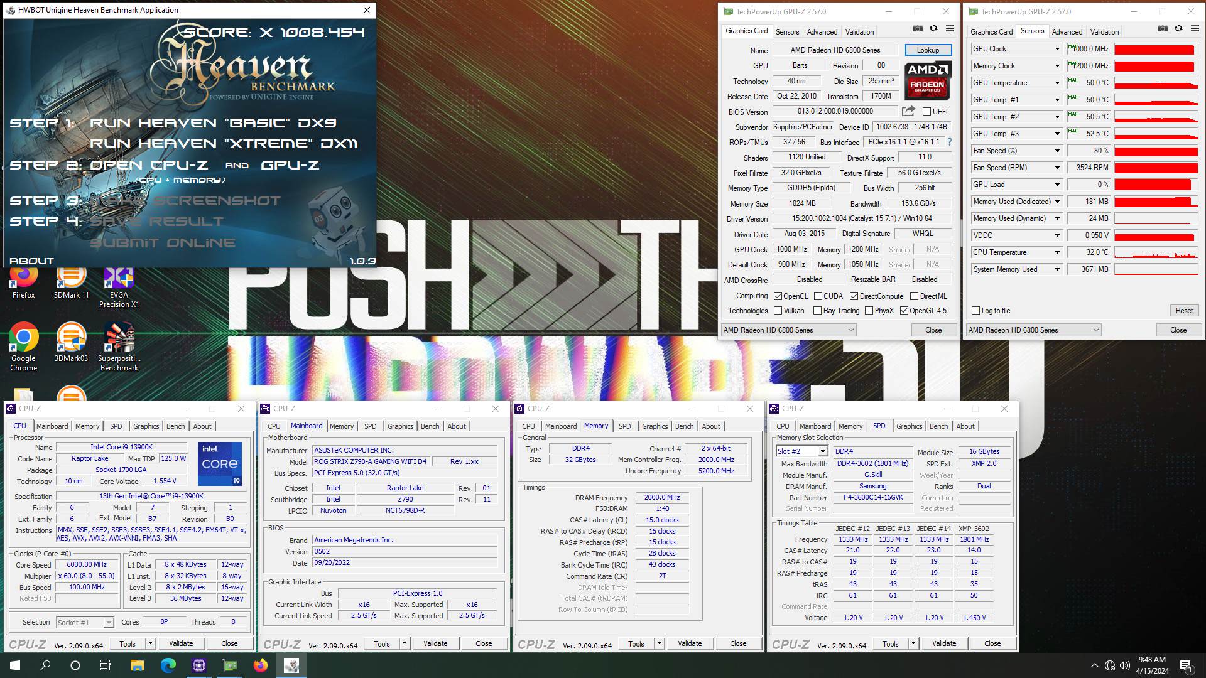Toggle the Ray Tracing checkbox
Viewport: 1206px width, 678px height.
tap(817, 311)
